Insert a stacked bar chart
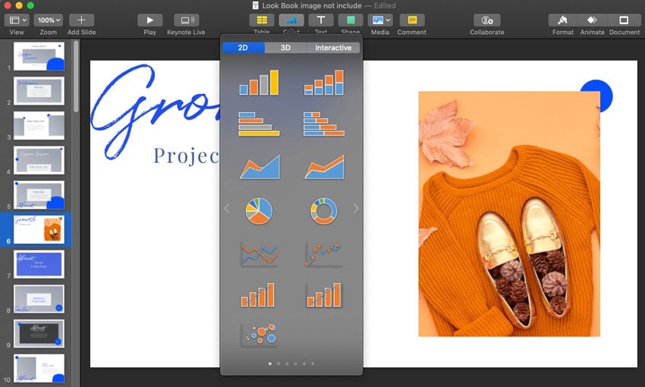The width and height of the screenshot is (645, 387). (324, 124)
